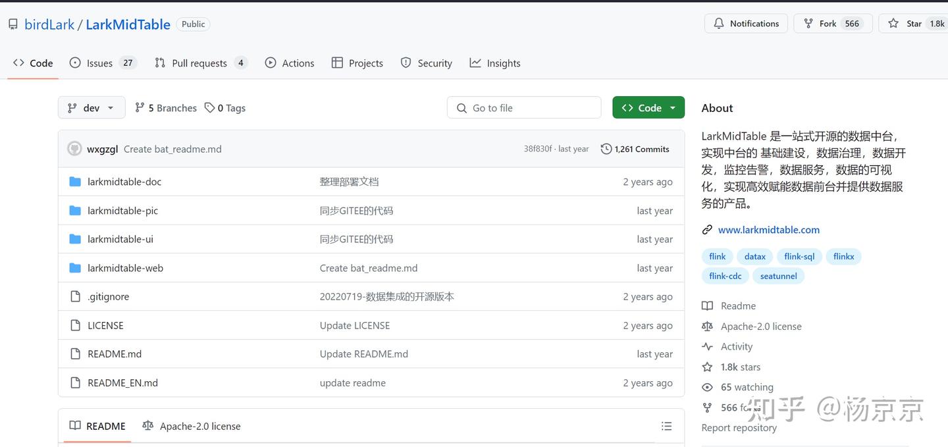Click the Notifications bell icon
This screenshot has width=948, height=447.
tap(719, 24)
